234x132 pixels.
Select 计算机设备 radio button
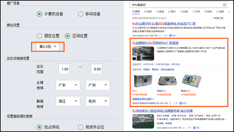(x=39, y=14)
